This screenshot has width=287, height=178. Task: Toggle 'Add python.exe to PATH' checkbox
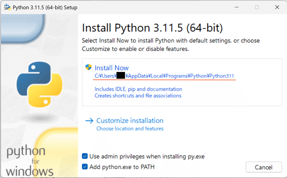85,166
